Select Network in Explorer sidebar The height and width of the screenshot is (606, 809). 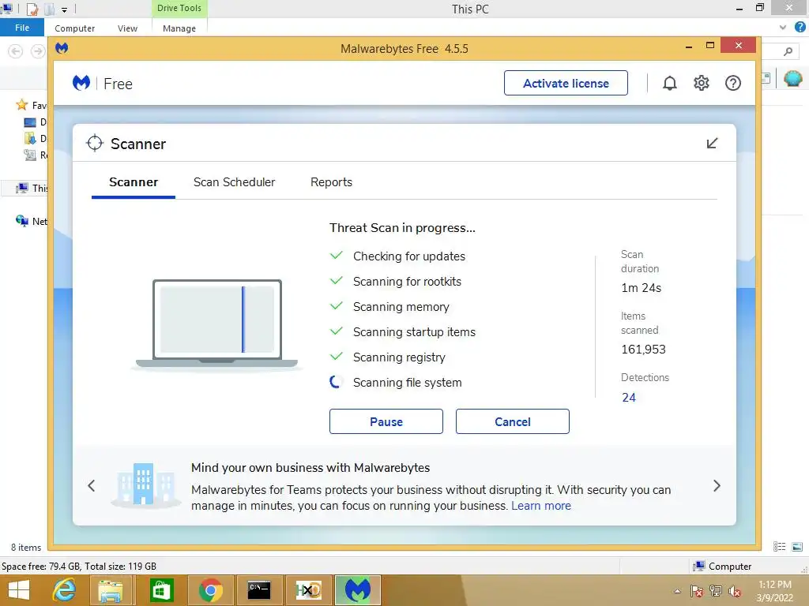32,221
